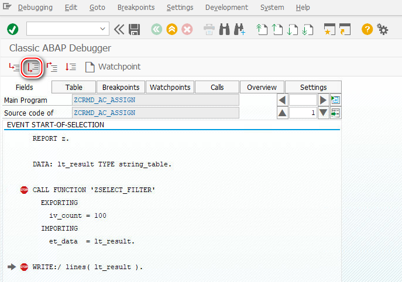Open the Debugging menu
This screenshot has height=282, width=402.
pos(35,8)
